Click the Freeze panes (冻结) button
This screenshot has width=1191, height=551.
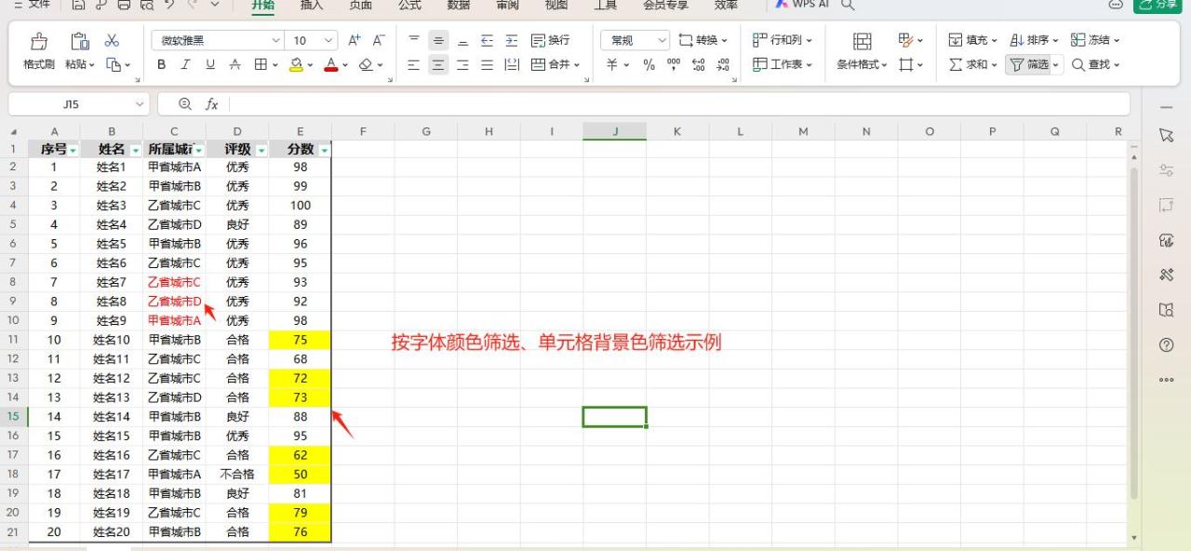[1095, 40]
